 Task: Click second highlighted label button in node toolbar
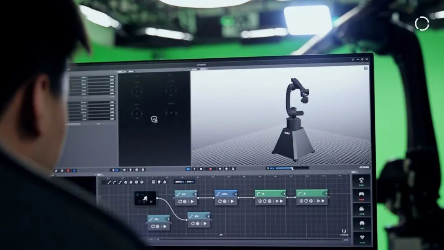click(x=190, y=182)
